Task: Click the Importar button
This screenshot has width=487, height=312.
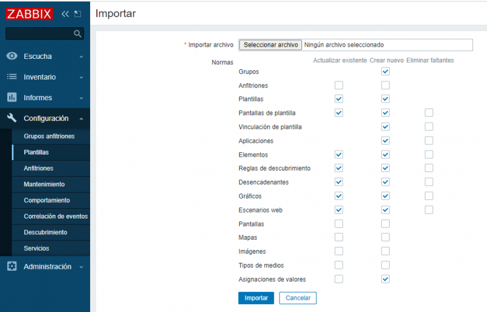Action: click(256, 298)
